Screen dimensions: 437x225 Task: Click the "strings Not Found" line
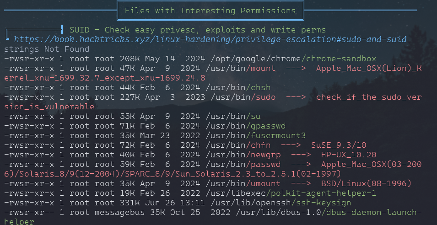pos(47,49)
